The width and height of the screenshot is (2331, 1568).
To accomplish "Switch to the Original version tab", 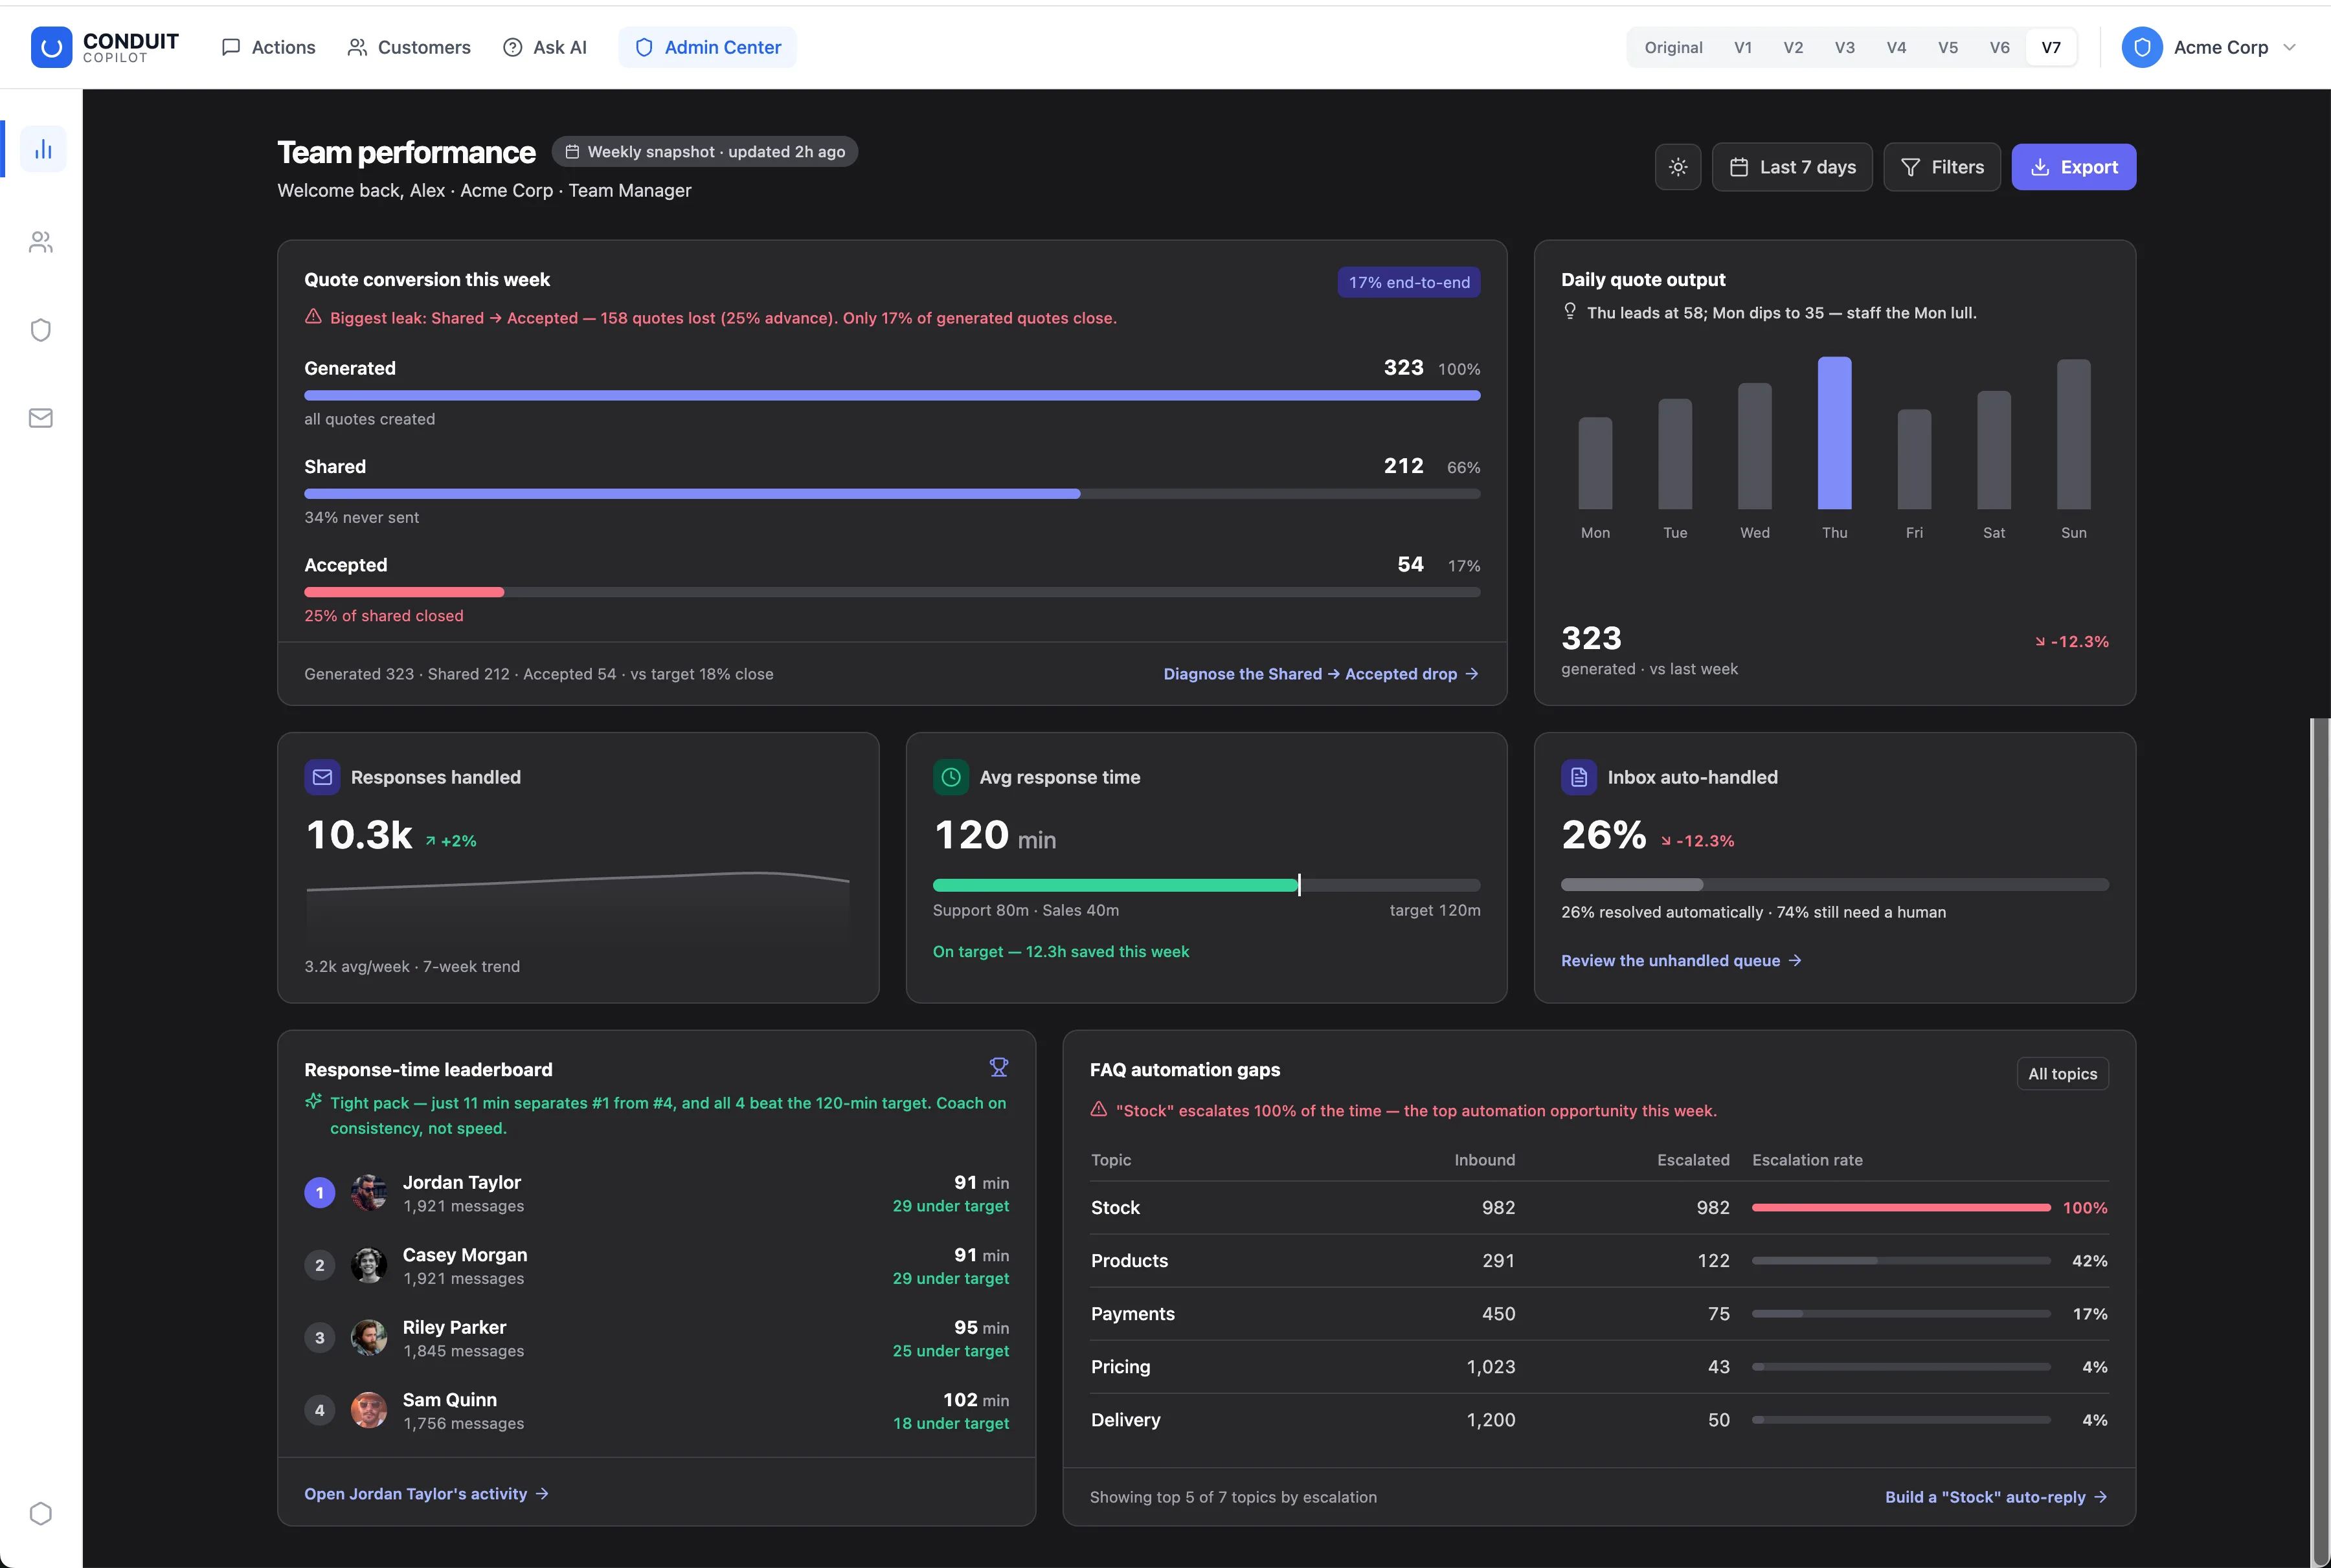I will 1672,47.
